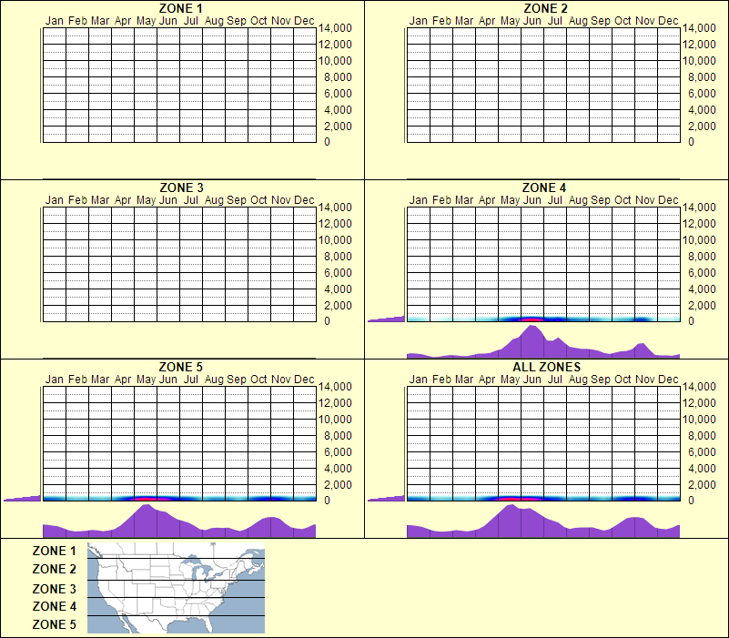The width and height of the screenshot is (729, 638).
Task: Open the US zone map thumbnail
Action: (176, 588)
